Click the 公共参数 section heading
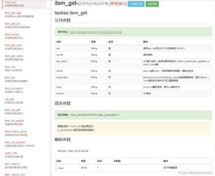The image size is (215, 176). click(62, 20)
